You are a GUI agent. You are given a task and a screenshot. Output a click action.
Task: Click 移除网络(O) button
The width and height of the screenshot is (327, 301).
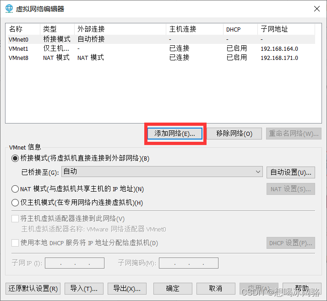click(234, 133)
